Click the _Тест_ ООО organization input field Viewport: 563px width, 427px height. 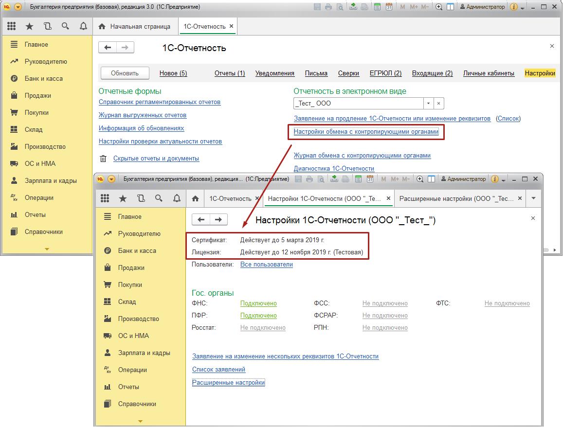tap(358, 103)
